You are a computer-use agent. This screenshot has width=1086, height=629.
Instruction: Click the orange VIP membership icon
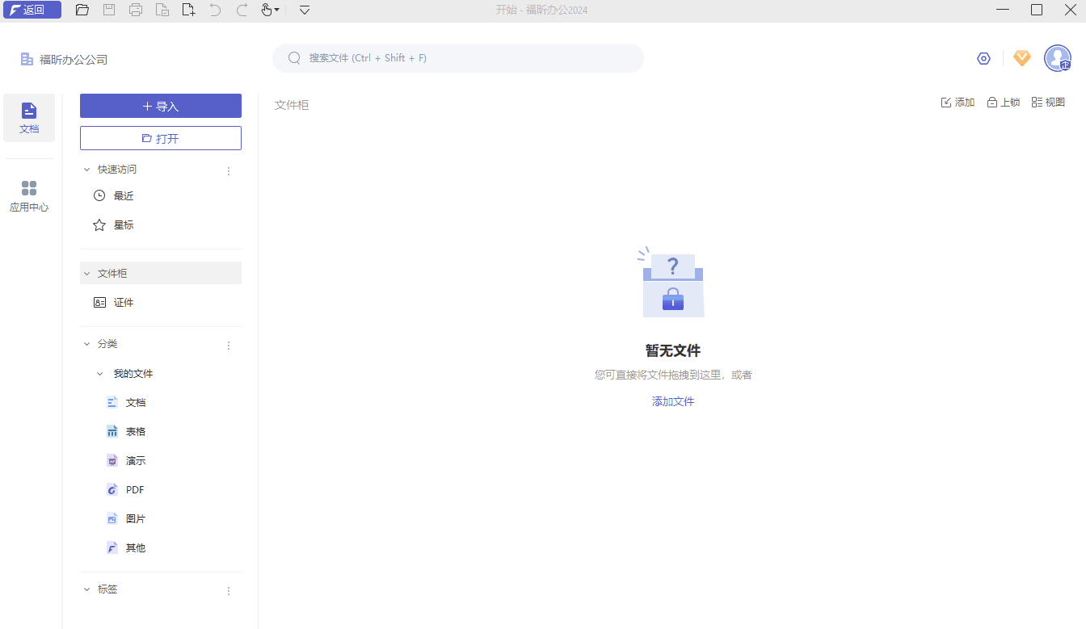pyautogui.click(x=1021, y=57)
